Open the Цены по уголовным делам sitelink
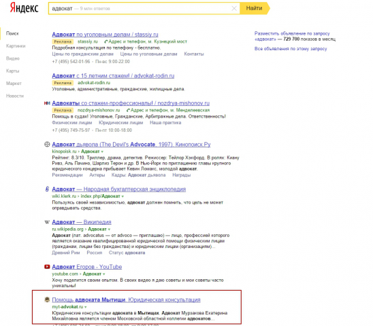 [x=148, y=54]
